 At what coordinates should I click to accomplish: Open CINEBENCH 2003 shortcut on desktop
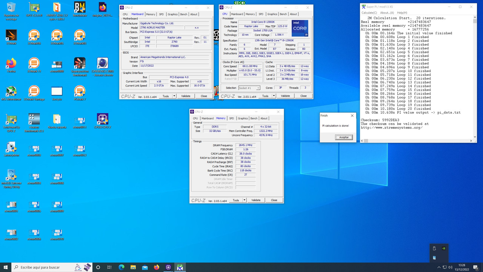tap(102, 66)
